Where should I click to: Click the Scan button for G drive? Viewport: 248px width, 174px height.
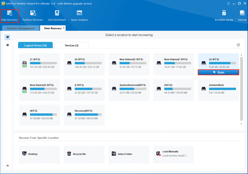(x=219, y=72)
